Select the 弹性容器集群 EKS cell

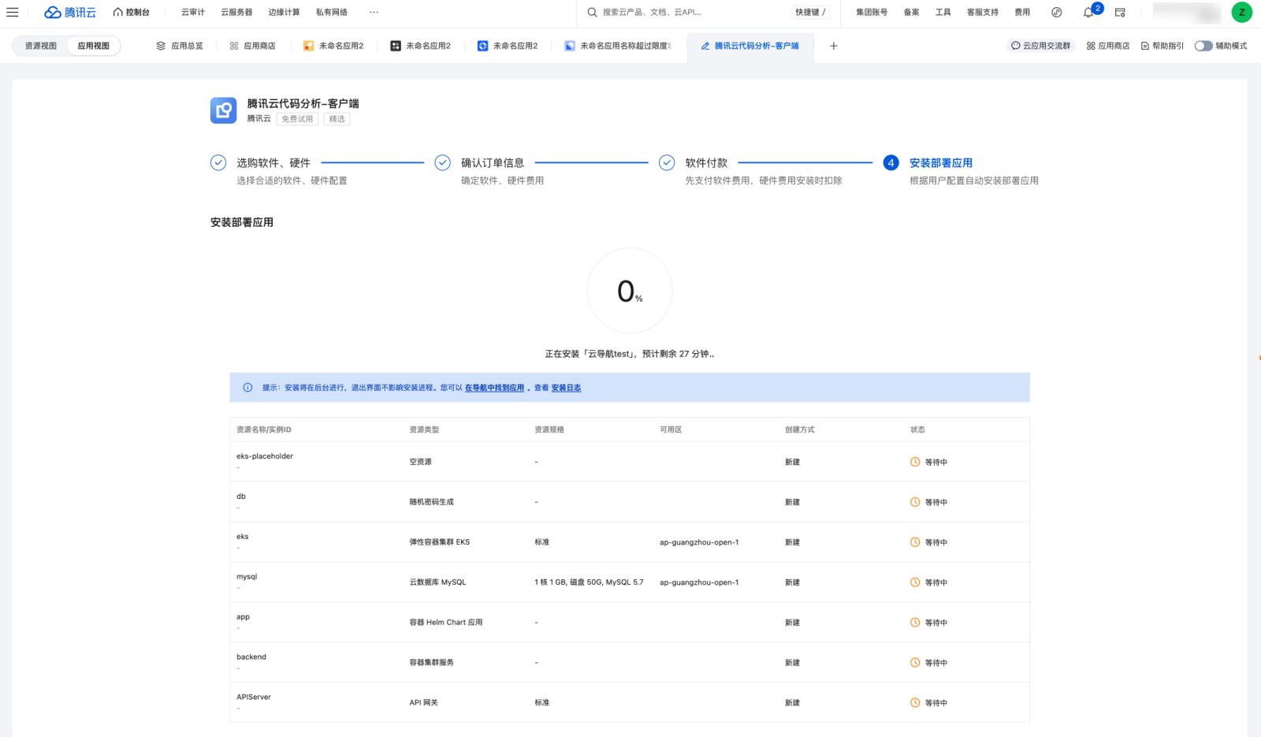tap(439, 542)
